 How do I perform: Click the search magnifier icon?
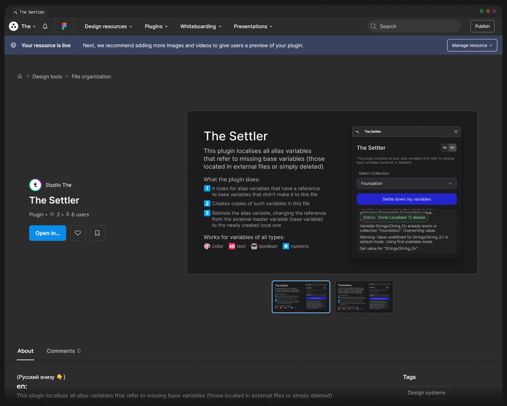coord(373,26)
